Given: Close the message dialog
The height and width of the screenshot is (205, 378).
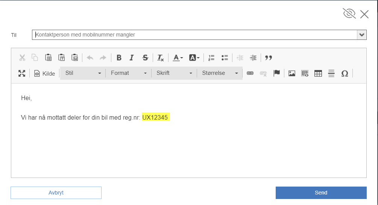Looking at the screenshot, I should point(364,14).
